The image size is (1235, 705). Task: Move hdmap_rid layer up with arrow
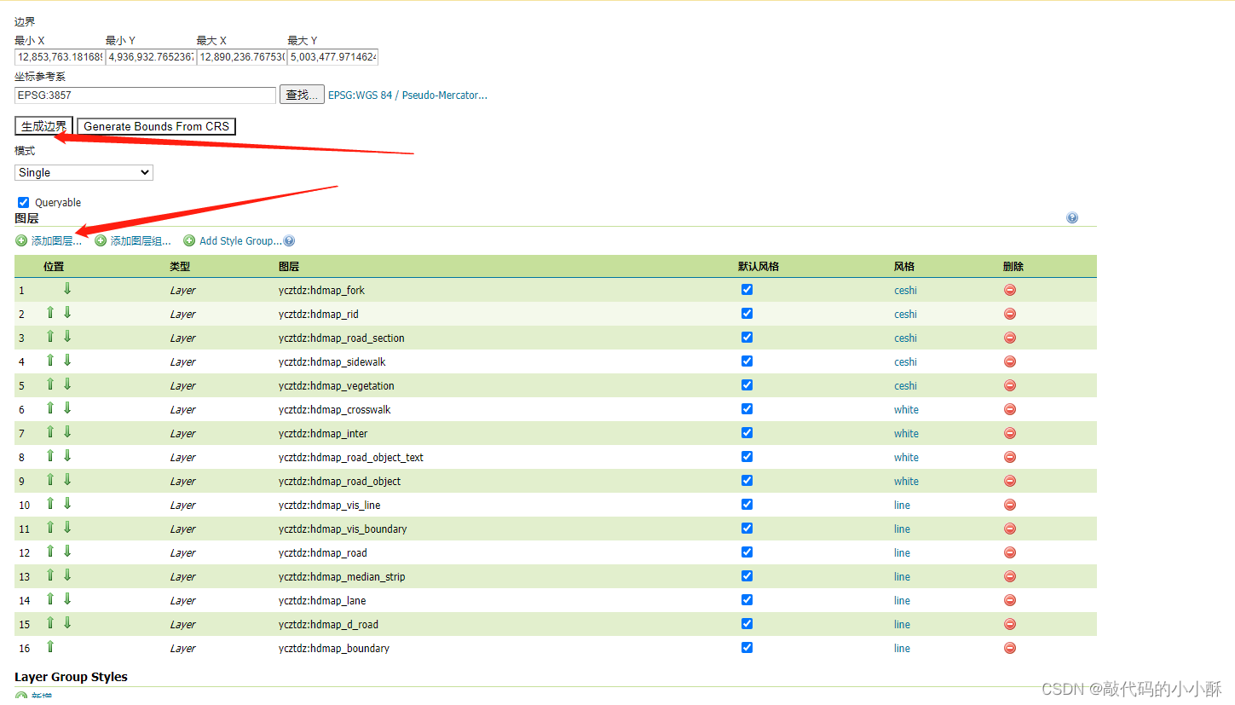coord(50,313)
